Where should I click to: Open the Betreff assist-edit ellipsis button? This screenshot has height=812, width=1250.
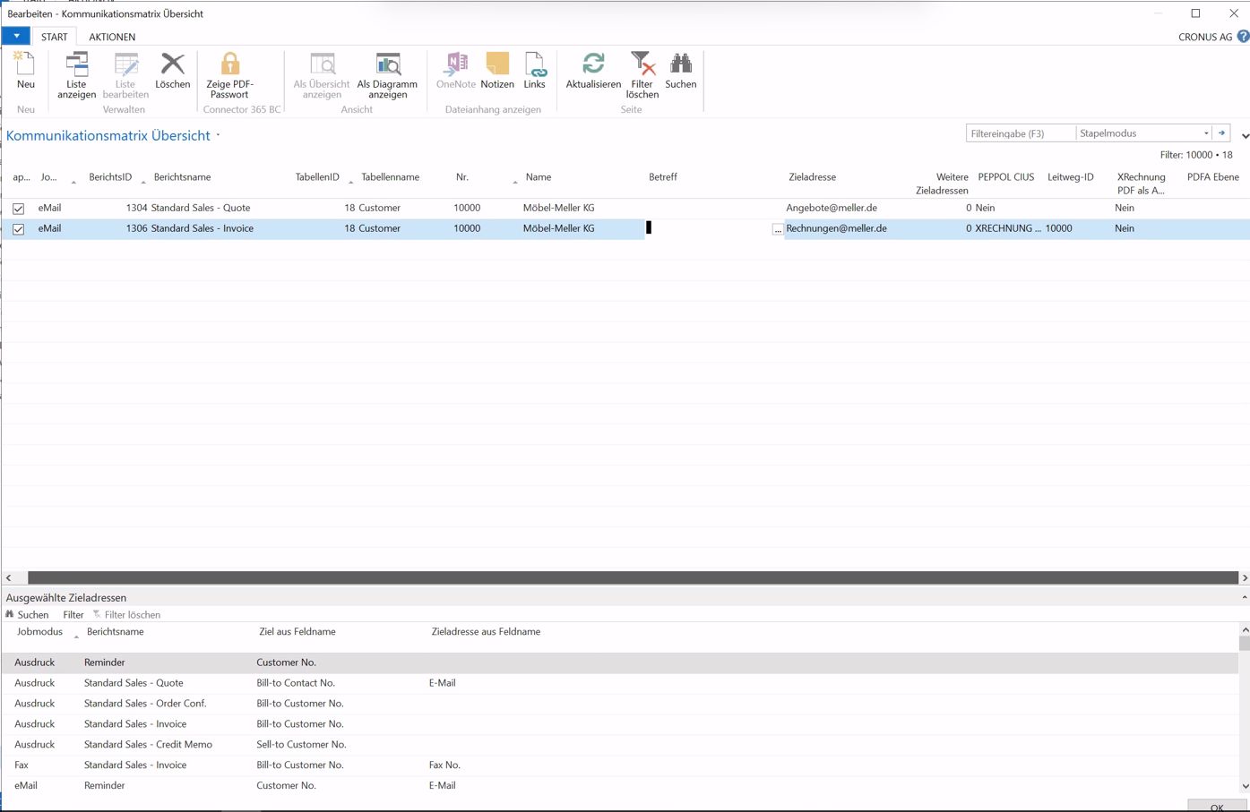[778, 229]
